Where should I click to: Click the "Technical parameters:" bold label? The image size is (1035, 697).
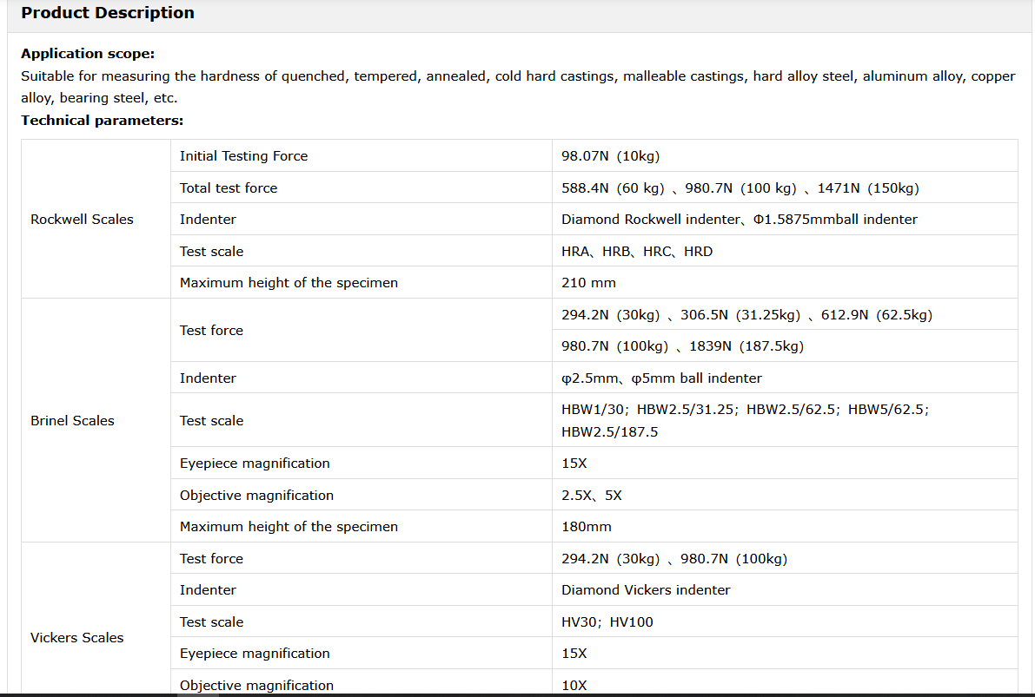click(102, 121)
